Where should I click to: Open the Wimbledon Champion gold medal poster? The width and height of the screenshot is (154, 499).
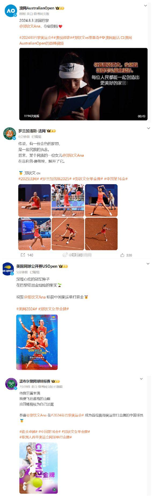point(38,468)
